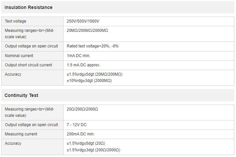Click the ±1.5%rdg±5dgt (20MΩ/200MΩ) accuracy line
Viewport: 236px width, 157px height.
(x=95, y=74)
